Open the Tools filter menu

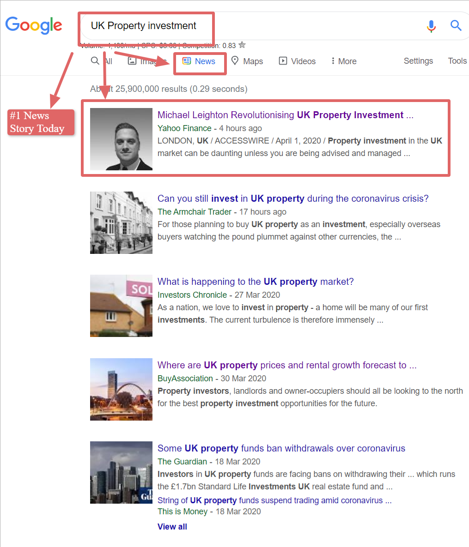coord(457,61)
